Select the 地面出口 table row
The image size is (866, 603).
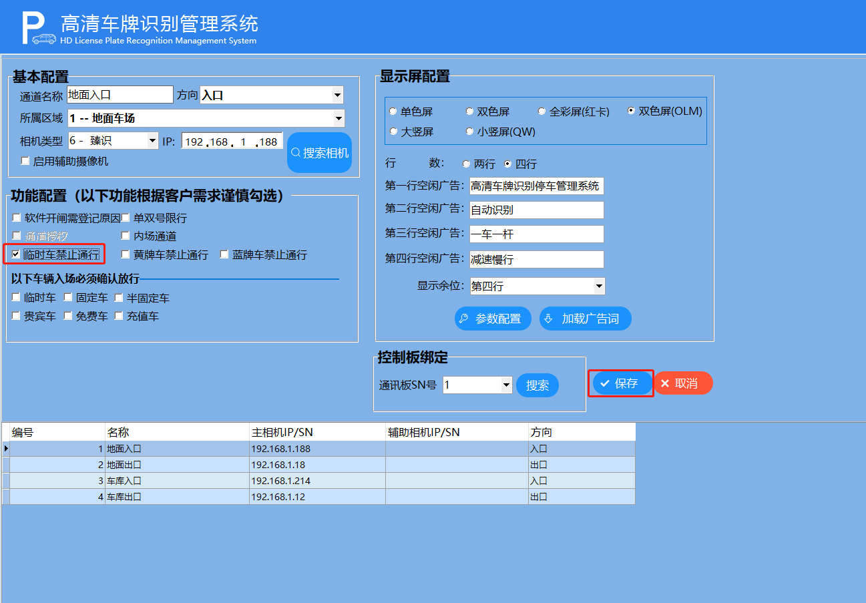click(319, 465)
